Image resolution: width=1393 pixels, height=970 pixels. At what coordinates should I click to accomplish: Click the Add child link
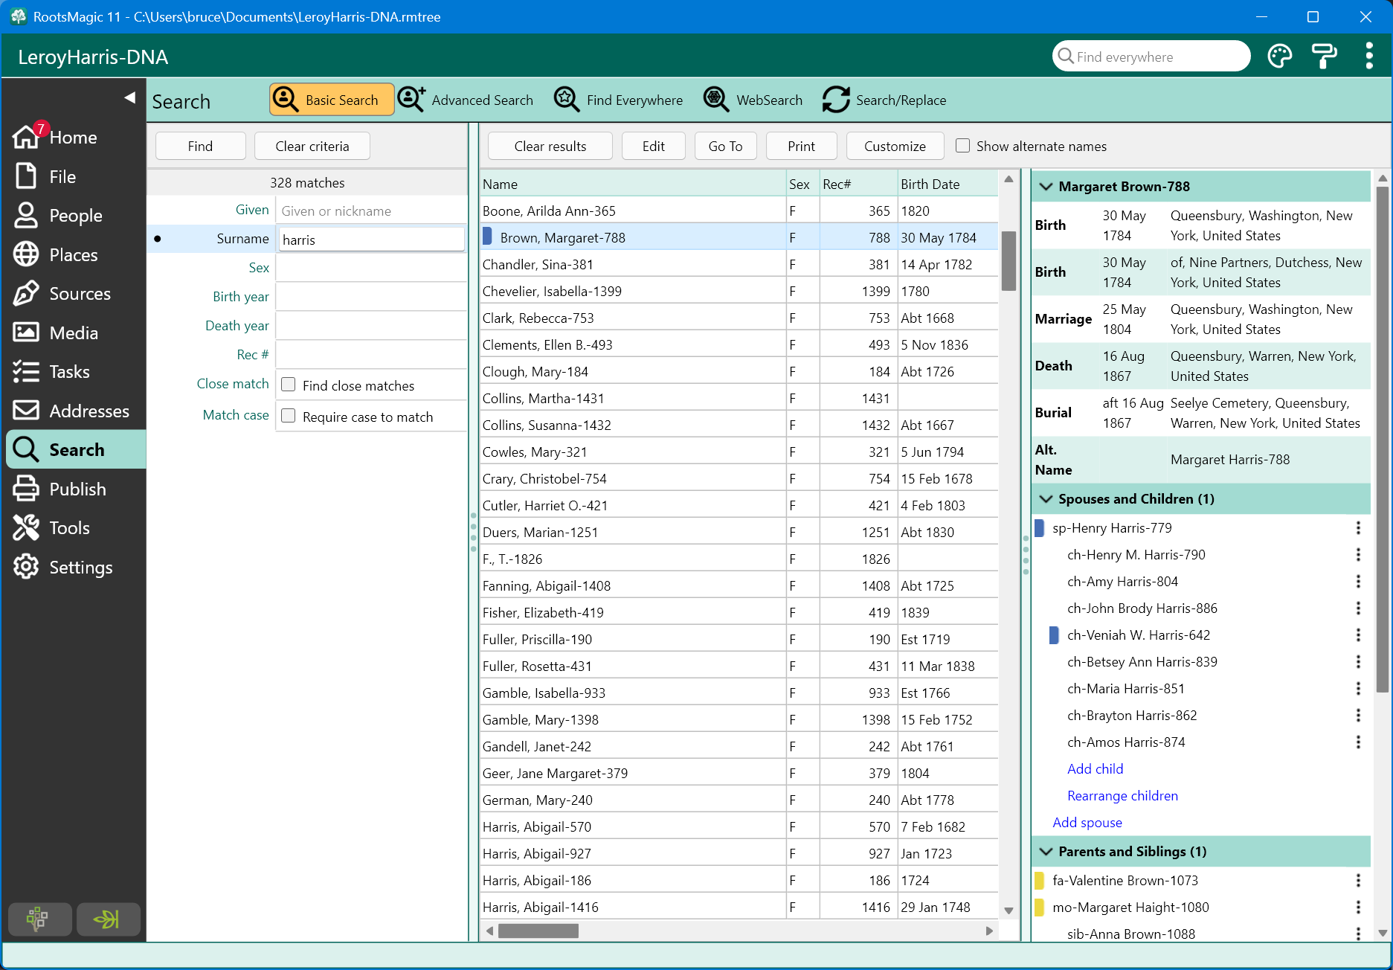(x=1095, y=769)
